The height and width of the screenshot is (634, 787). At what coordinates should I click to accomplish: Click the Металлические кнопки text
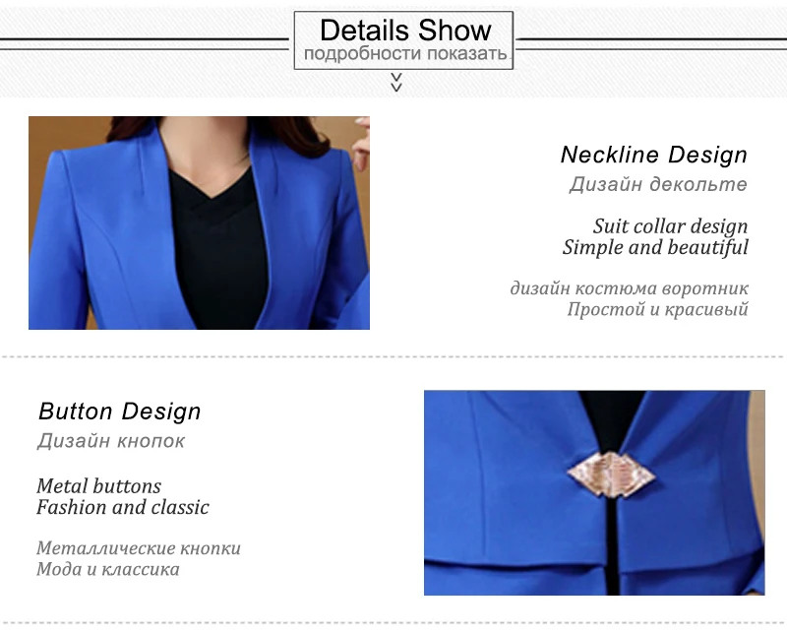139,548
